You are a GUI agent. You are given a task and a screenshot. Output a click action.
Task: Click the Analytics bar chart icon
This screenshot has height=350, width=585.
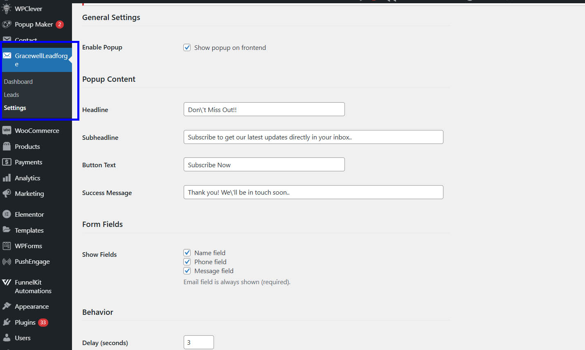(x=7, y=178)
